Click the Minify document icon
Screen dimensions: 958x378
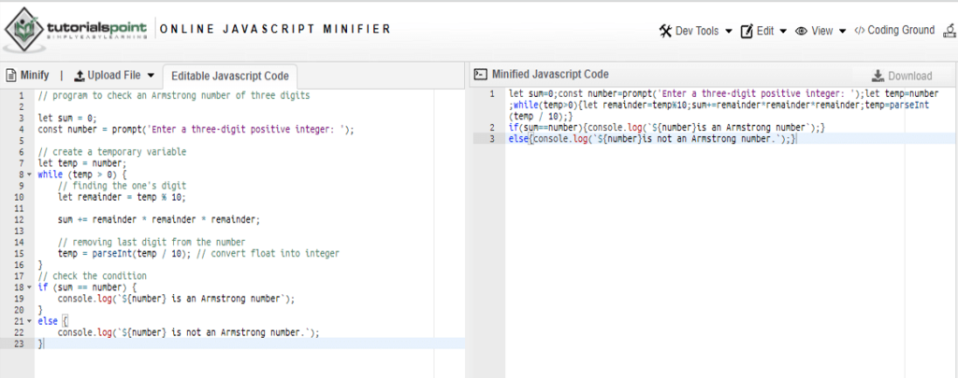click(x=12, y=75)
